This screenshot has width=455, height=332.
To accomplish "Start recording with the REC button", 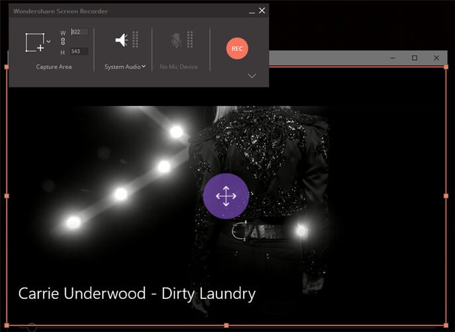I will click(237, 48).
